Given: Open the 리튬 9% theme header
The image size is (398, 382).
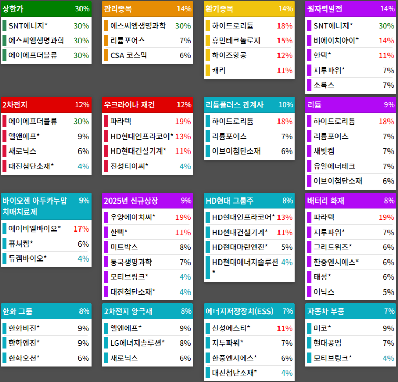Looking at the screenshot, I should [351, 105].
